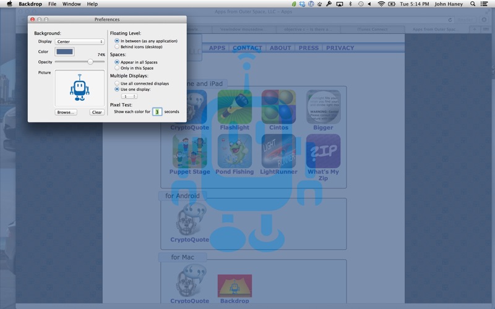This screenshot has height=309, width=495.
Task: Click the Bigger app icon
Action: click(x=323, y=107)
